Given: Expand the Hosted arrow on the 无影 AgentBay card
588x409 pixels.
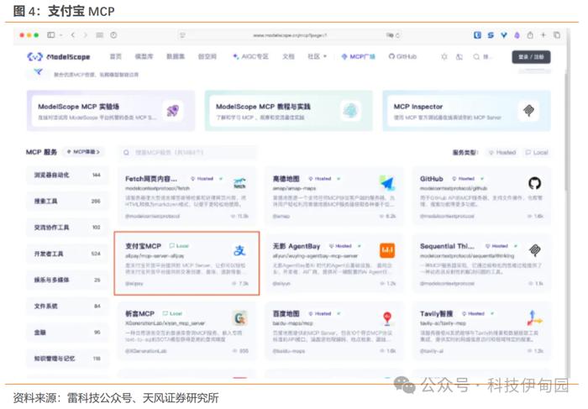Looking at the screenshot, I should coord(360,246).
